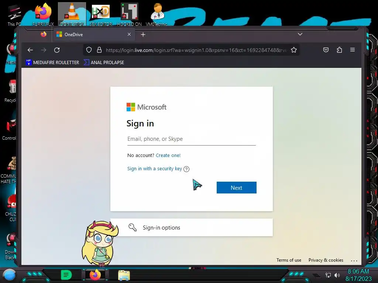The height and width of the screenshot is (283, 378).
Task: Open the This PC desktop icon
Action: (x=14, y=15)
